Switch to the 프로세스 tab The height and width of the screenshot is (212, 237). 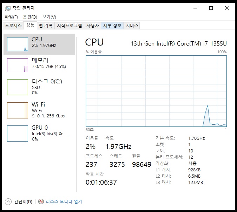click(x=13, y=26)
